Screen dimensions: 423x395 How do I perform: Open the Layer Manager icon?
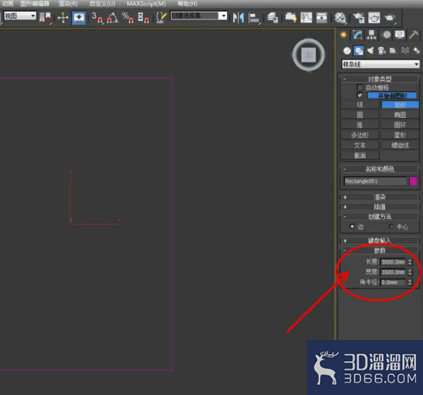[x=273, y=18]
